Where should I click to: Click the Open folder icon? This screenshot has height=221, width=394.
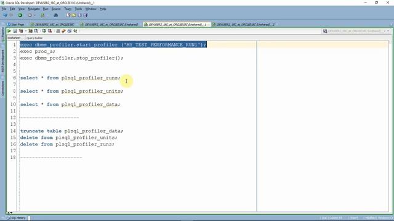click(x=74, y=15)
